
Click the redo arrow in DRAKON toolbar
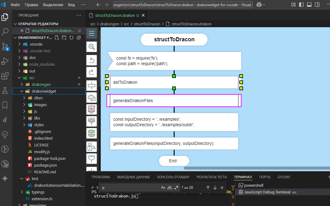(92, 72)
